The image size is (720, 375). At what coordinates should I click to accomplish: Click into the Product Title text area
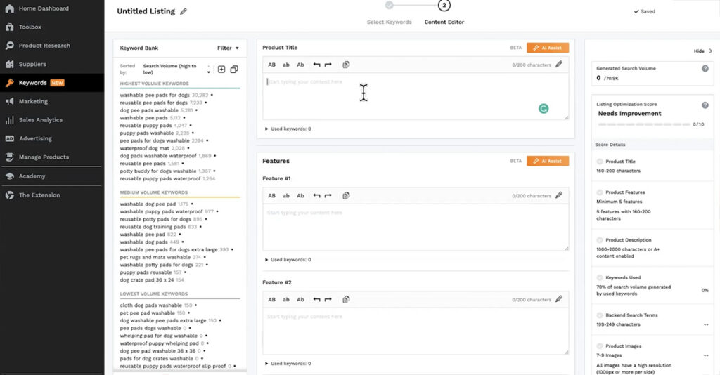(x=416, y=96)
